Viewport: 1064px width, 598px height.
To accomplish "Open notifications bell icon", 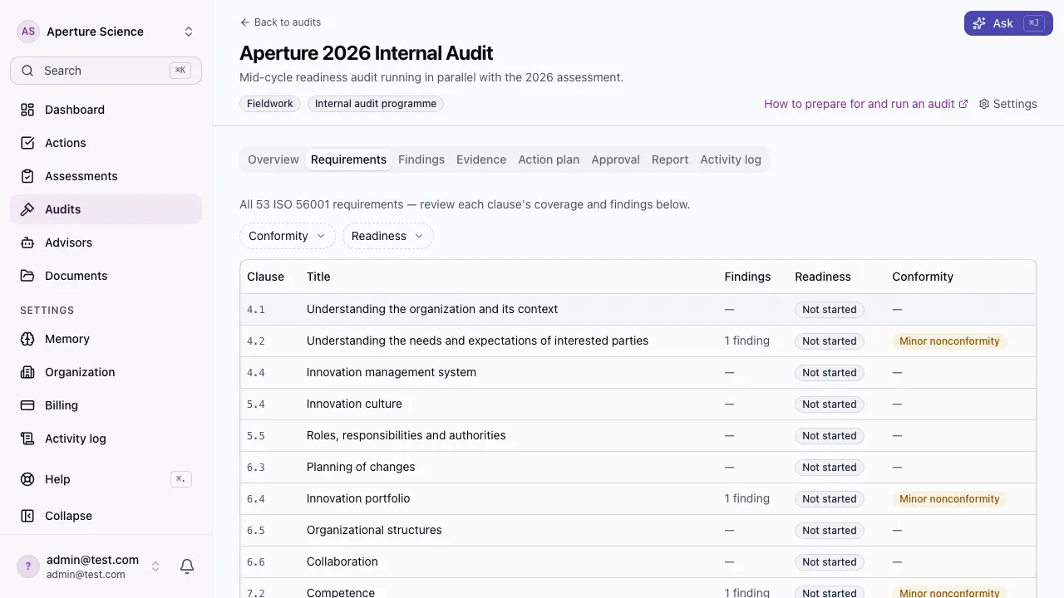I will pos(187,566).
